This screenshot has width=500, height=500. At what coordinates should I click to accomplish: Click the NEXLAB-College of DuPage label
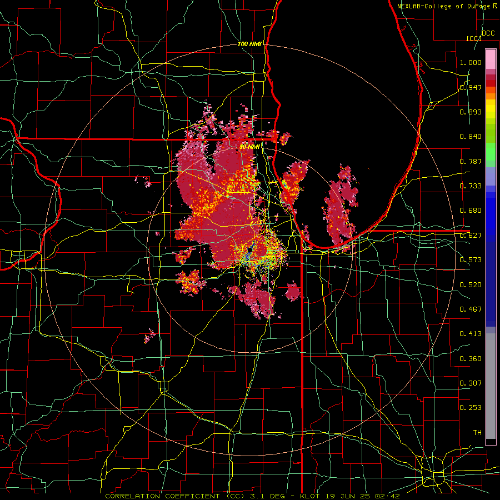click(x=444, y=6)
